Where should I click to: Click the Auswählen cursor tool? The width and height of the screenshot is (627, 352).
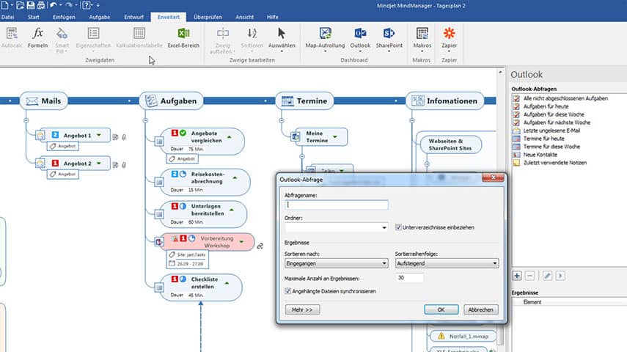282,37
